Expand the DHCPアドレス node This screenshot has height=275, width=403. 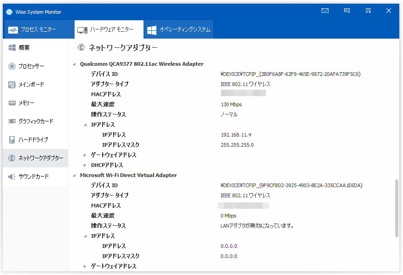85,165
